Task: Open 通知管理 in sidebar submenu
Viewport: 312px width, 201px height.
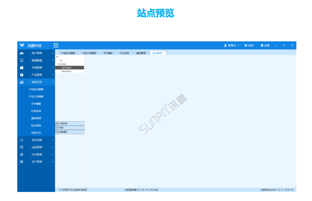Action: click(36, 119)
